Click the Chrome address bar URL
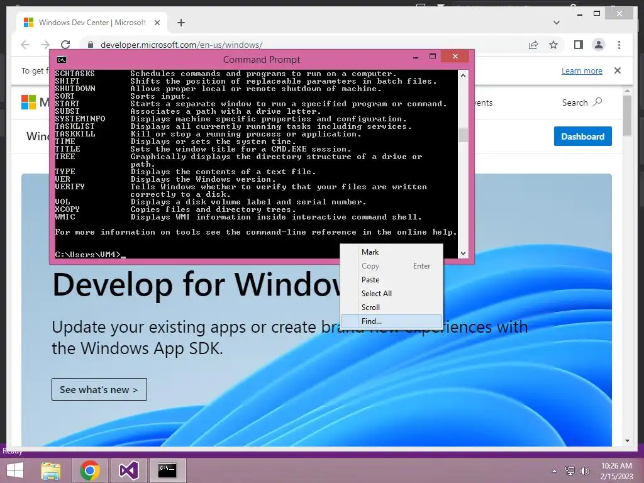This screenshot has width=644, height=483. [181, 45]
